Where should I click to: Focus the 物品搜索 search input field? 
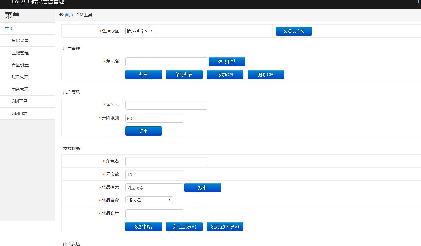coord(154,188)
